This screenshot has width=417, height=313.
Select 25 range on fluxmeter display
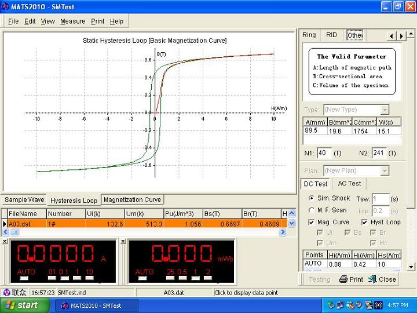(x=171, y=279)
